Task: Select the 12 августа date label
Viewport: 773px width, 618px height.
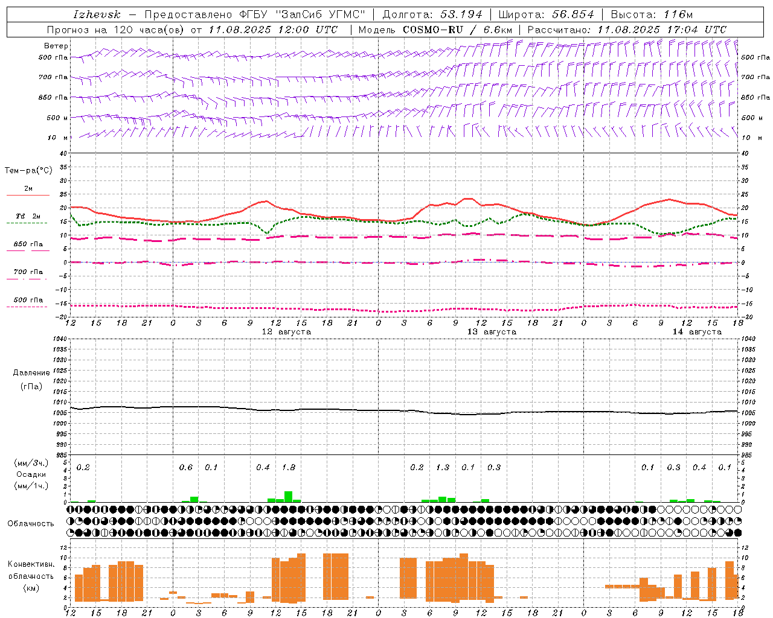Action: coord(286,332)
